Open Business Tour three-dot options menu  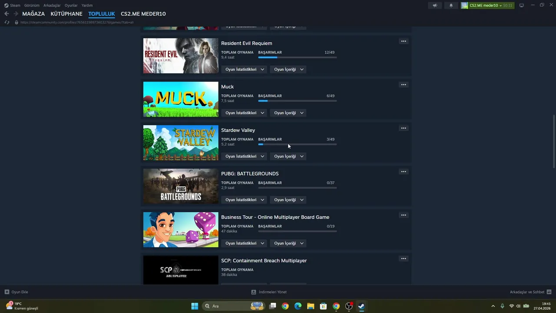click(x=404, y=215)
